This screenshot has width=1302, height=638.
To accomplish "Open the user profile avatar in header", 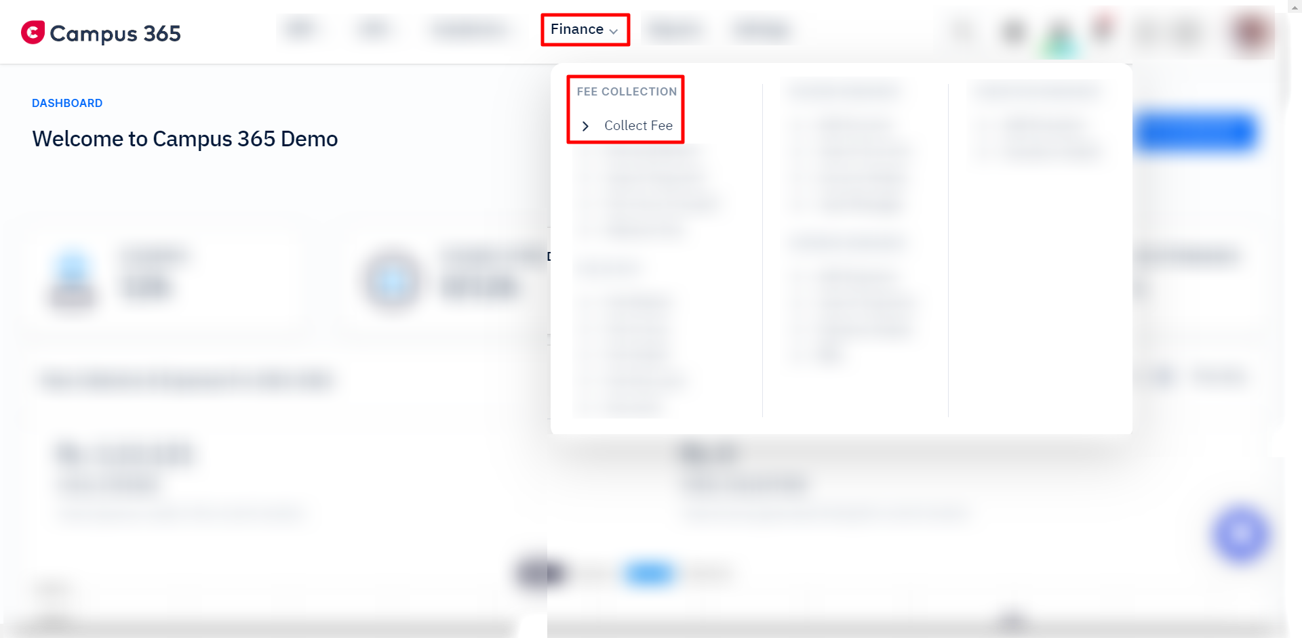I will [x=1252, y=31].
